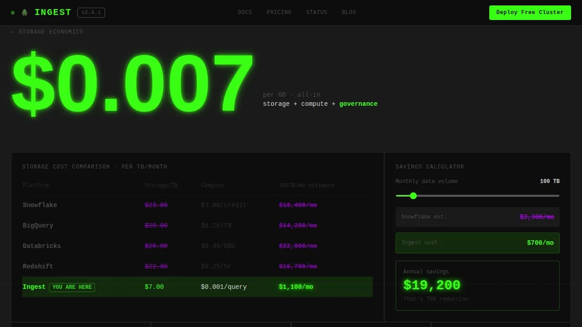Click 'Databricks' platform name in table
Screen dimensions: 582x327
[x=42, y=246]
